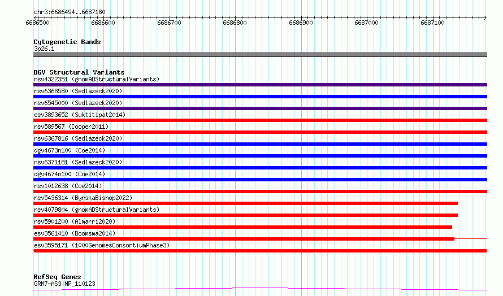Click the nsv1012638 Coe2014 label
503x296 pixels.
point(68,186)
